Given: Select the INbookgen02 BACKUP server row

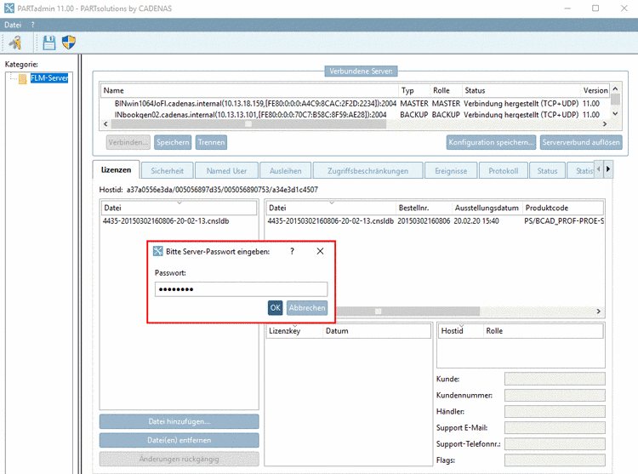Looking at the screenshot, I should pos(354,115).
